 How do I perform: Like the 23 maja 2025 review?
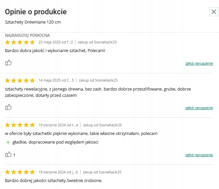(x=9, y=63)
